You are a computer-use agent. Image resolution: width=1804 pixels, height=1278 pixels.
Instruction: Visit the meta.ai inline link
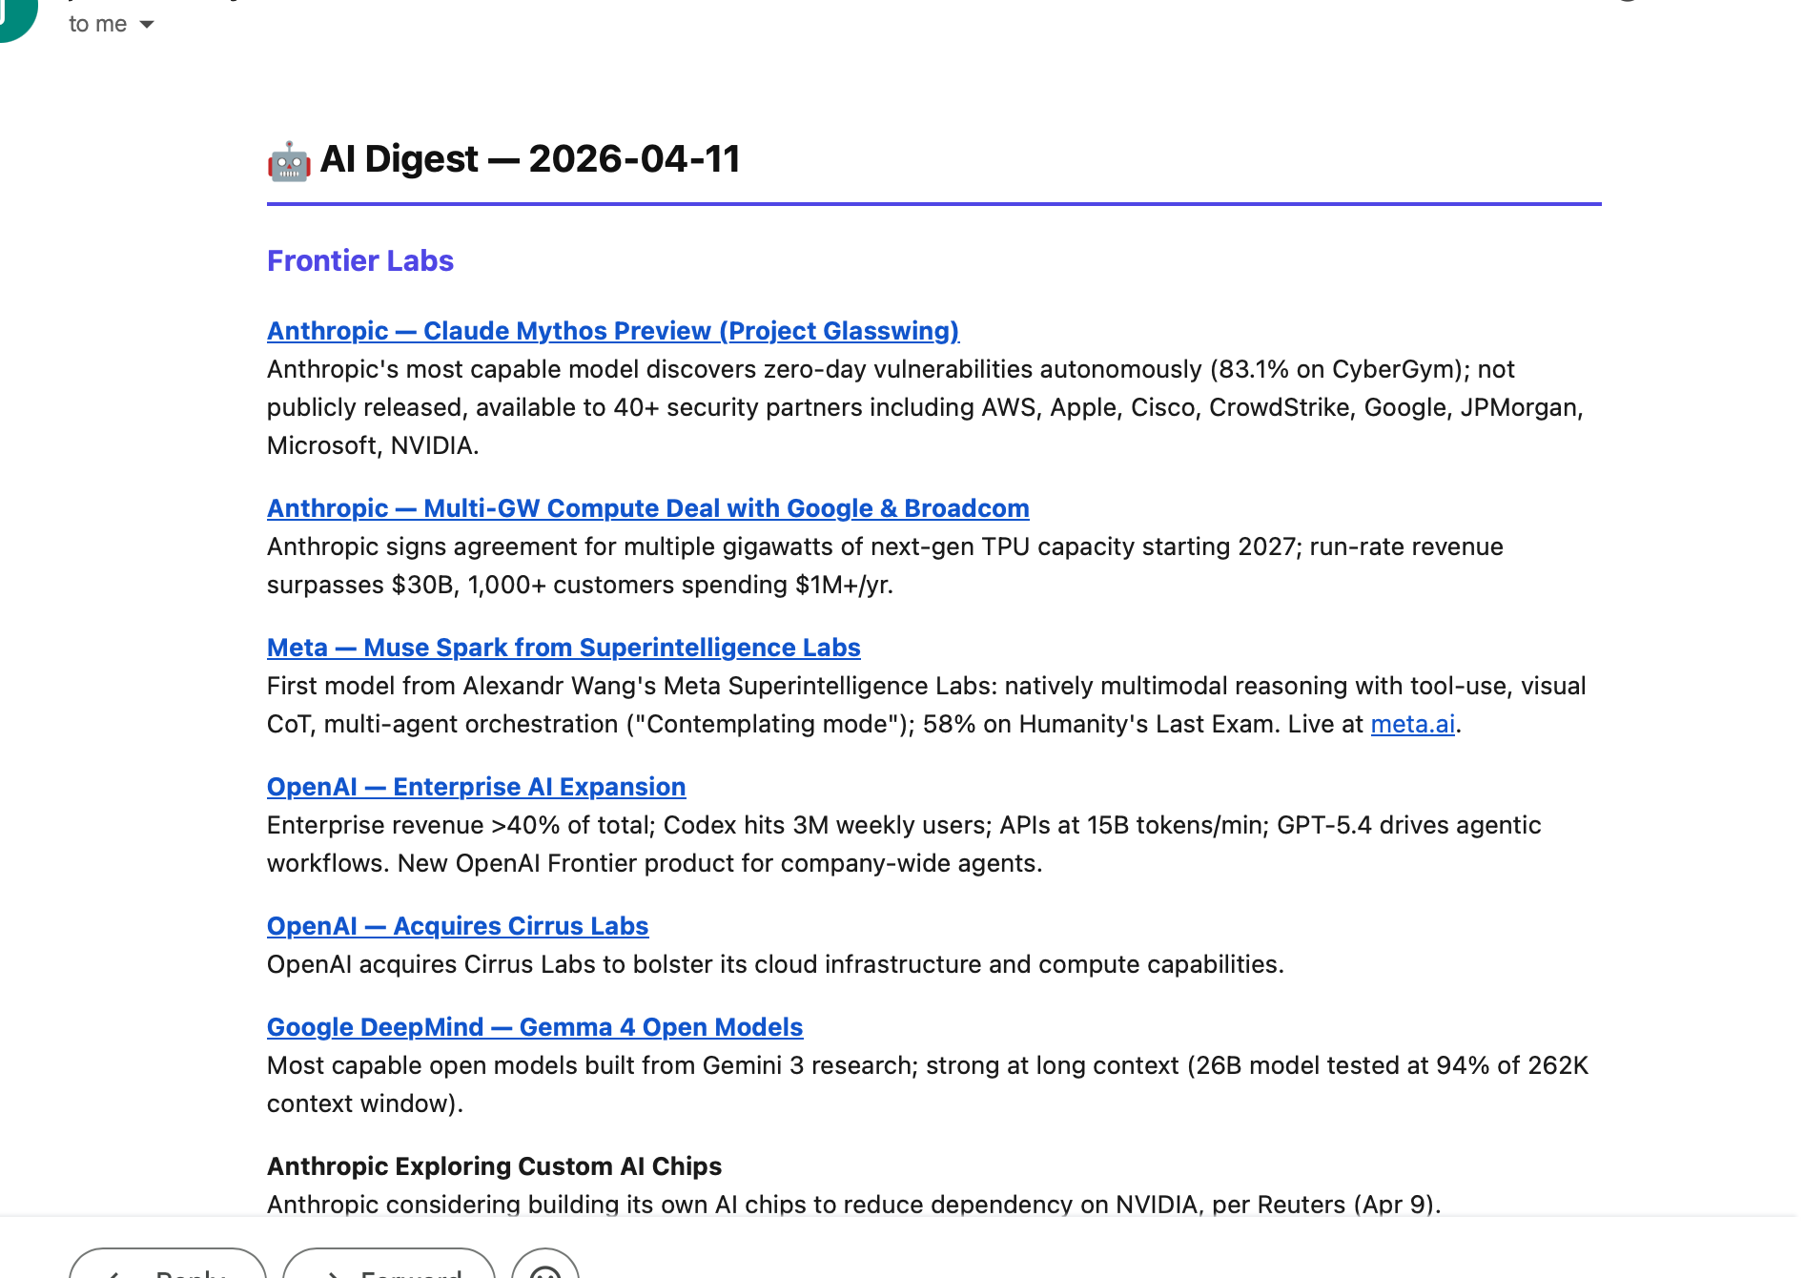pos(1412,724)
